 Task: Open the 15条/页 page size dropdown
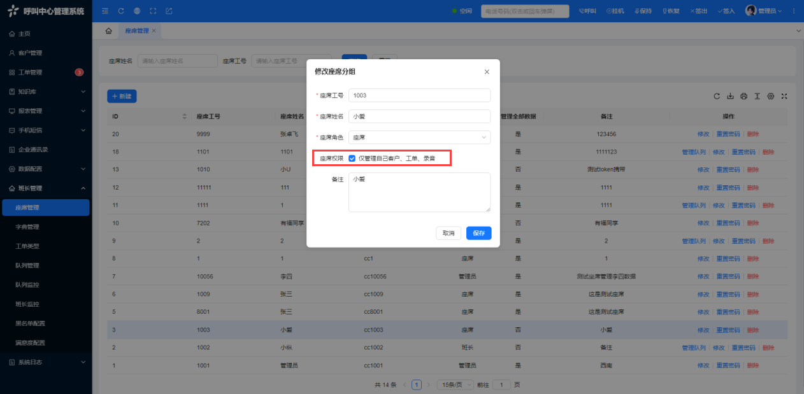coord(456,385)
